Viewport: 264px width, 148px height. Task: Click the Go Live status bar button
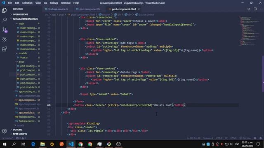click(245, 138)
